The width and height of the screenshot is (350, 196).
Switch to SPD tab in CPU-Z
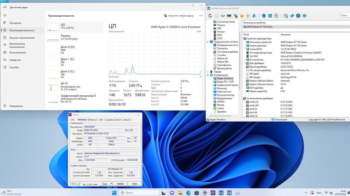(101, 120)
